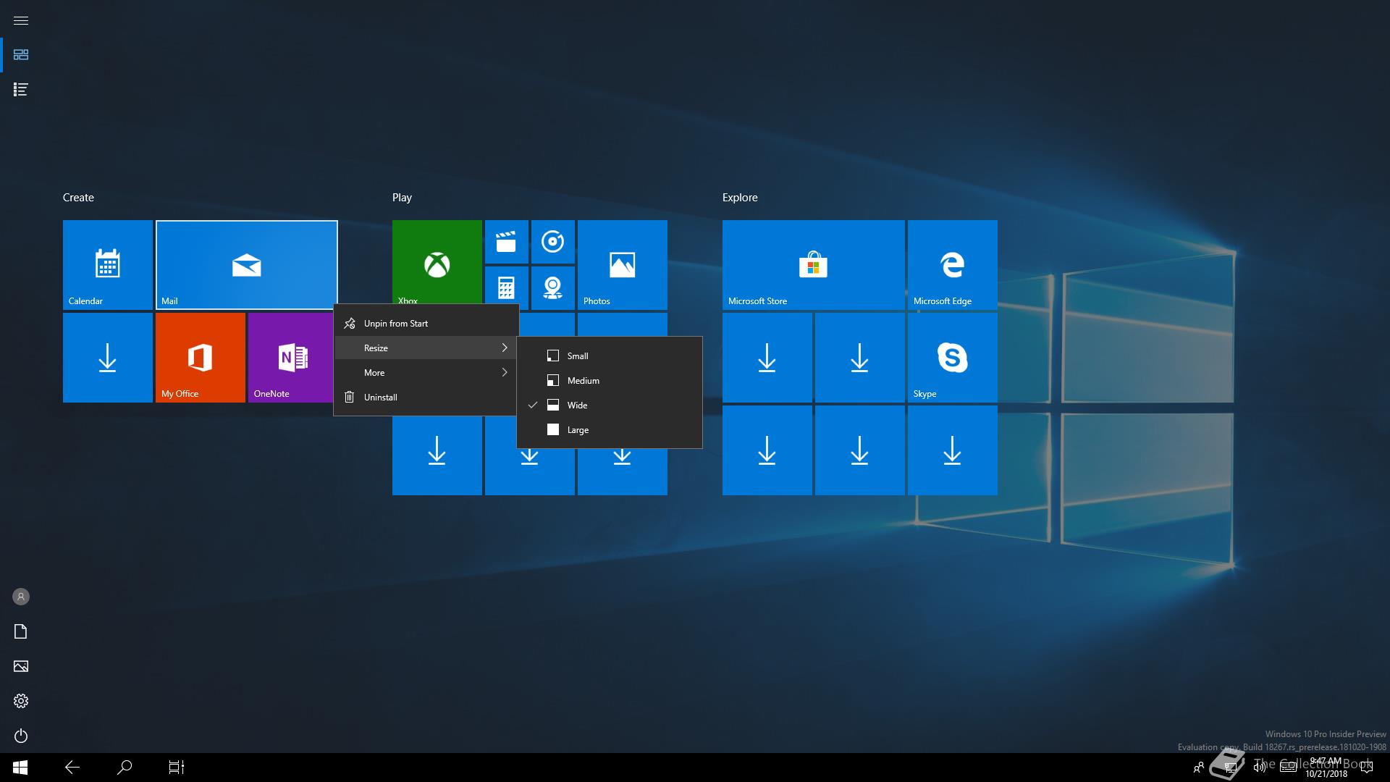Open the Microsoft Store tile

[x=813, y=265]
